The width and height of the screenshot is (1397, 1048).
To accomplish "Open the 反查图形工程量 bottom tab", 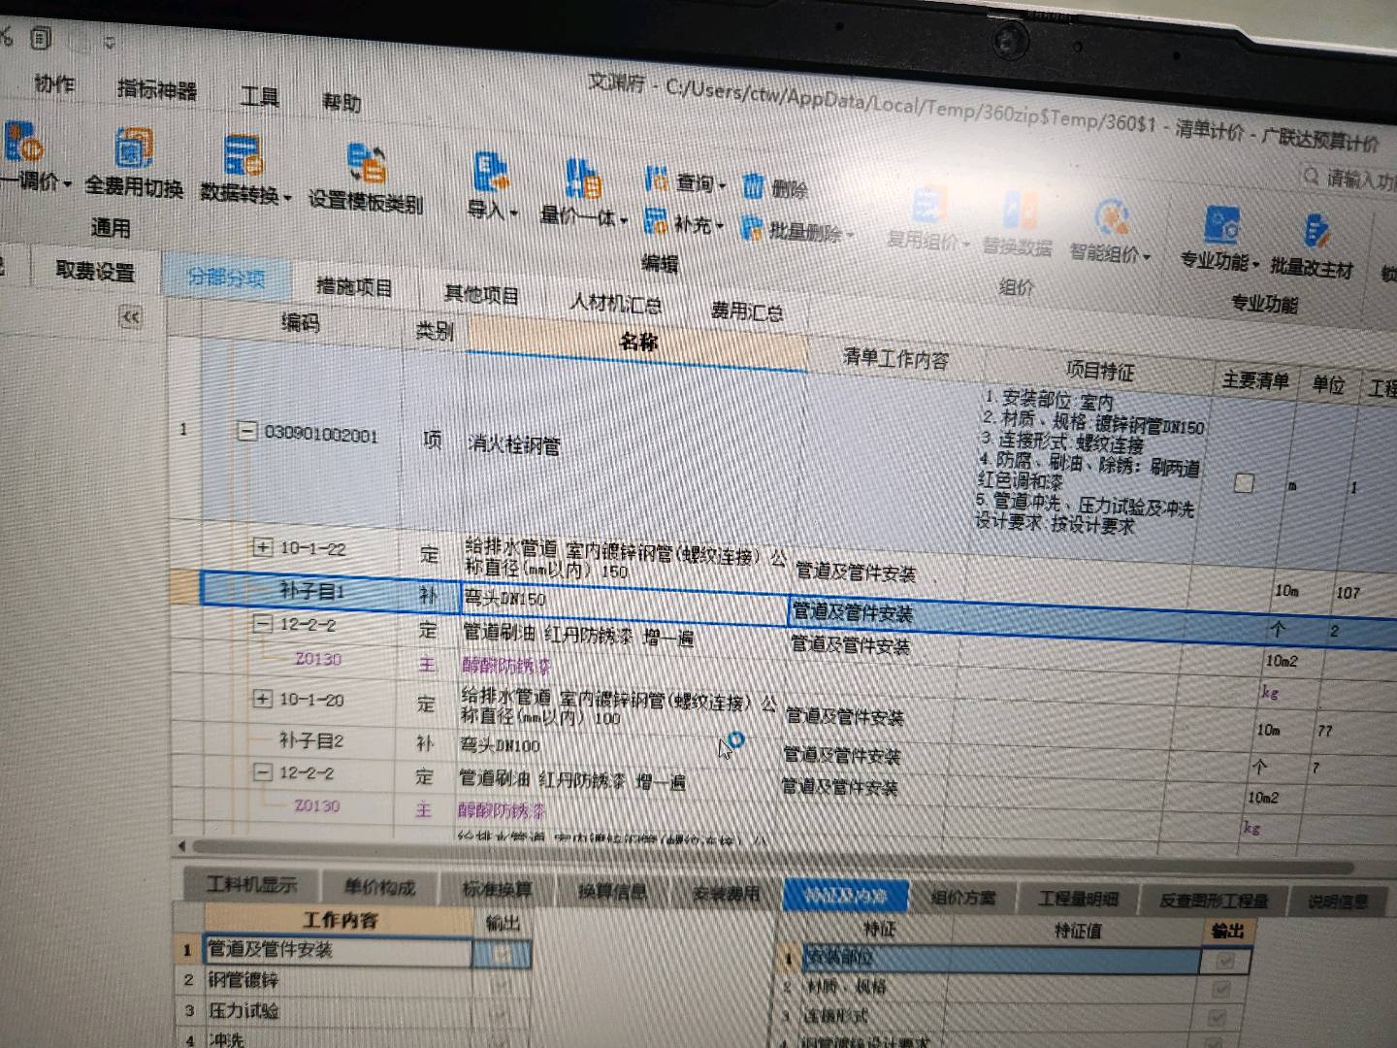I will click(x=1214, y=901).
